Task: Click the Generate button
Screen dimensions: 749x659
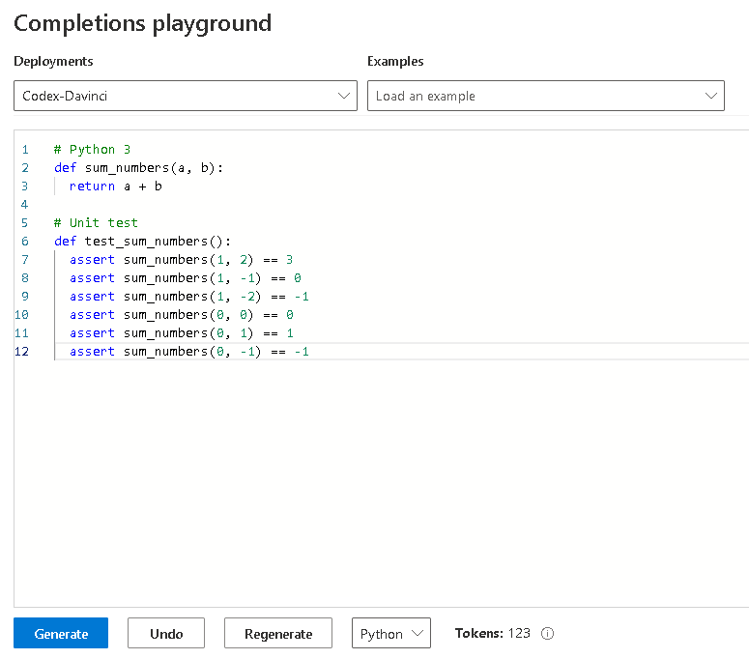Action: [x=61, y=633]
